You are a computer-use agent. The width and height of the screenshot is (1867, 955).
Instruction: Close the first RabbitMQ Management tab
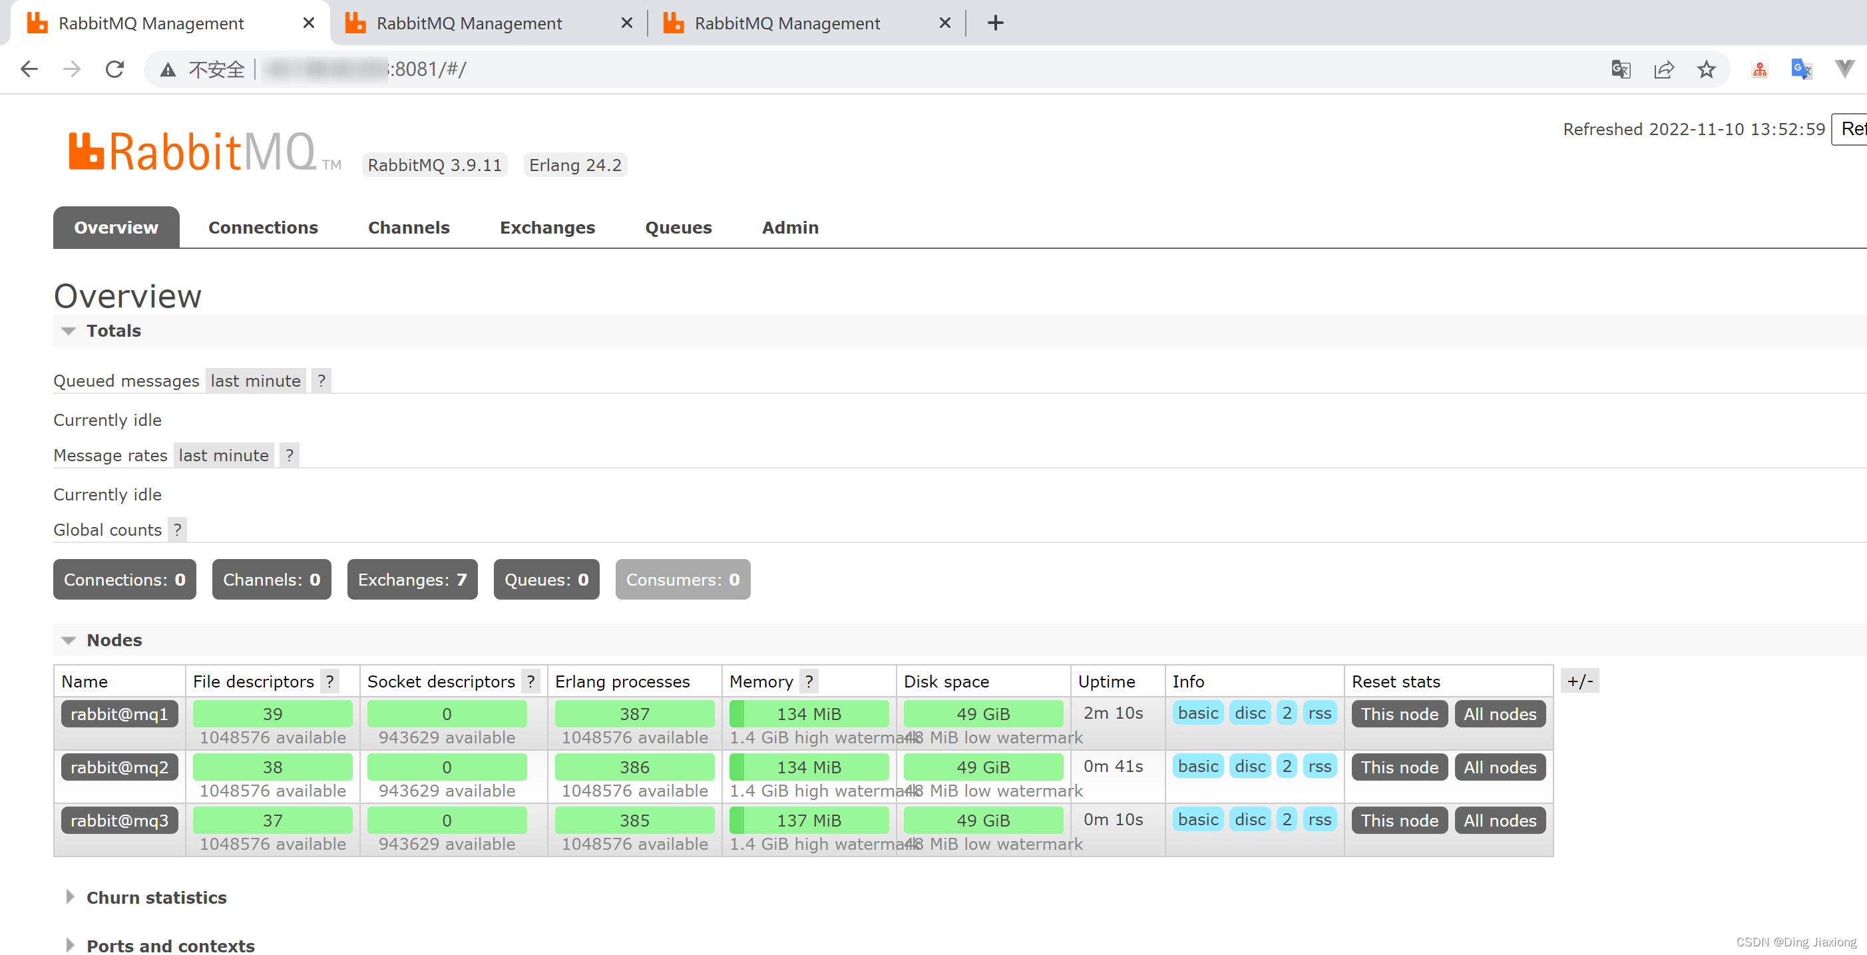point(309,23)
